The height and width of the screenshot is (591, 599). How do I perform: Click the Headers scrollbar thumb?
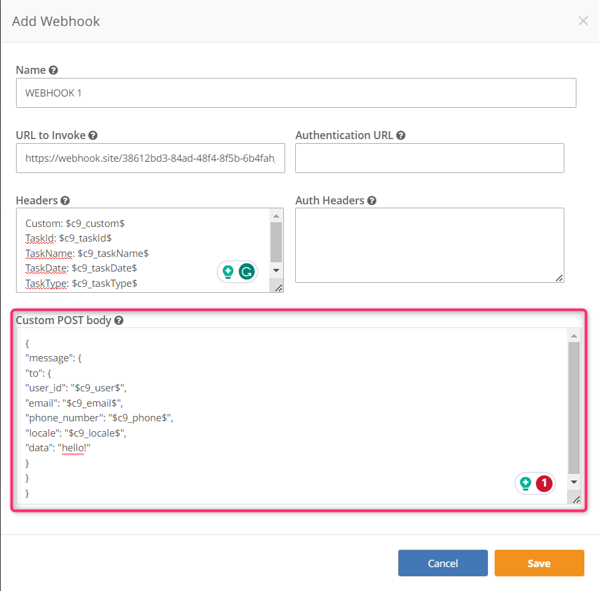(x=276, y=242)
